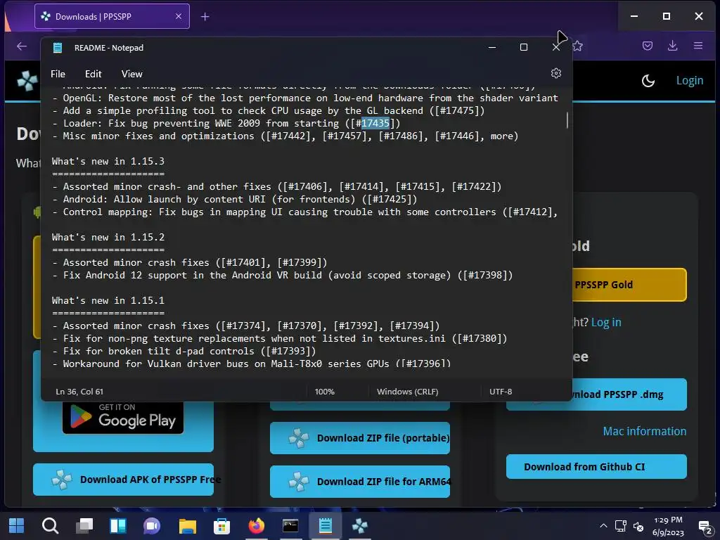The image size is (720, 540).
Task: Click the Notepad app icon in title bar
Action: pos(58,48)
